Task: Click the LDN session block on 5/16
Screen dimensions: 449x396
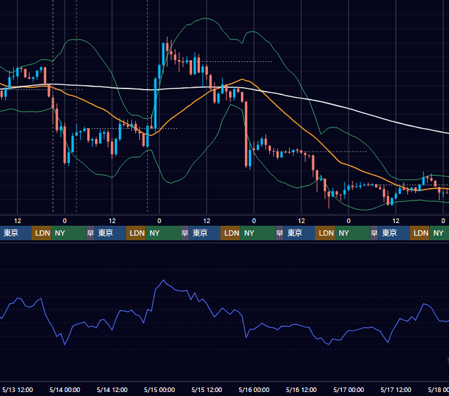Action: pyautogui.click(x=325, y=233)
